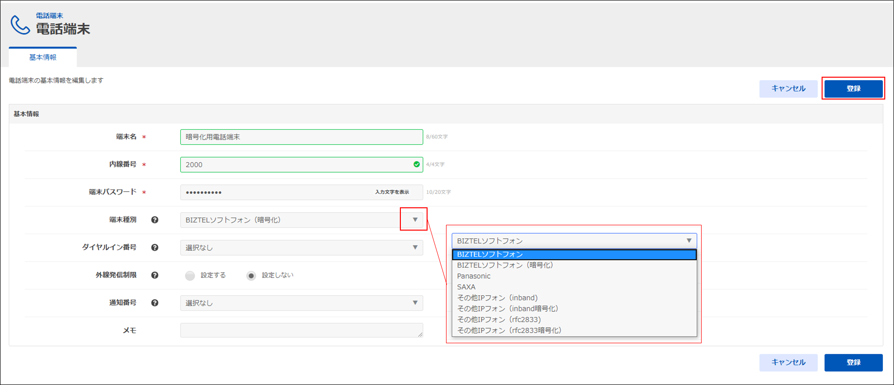Click the top キャンセル button
Screen dimensions: 894x385
[788, 88]
